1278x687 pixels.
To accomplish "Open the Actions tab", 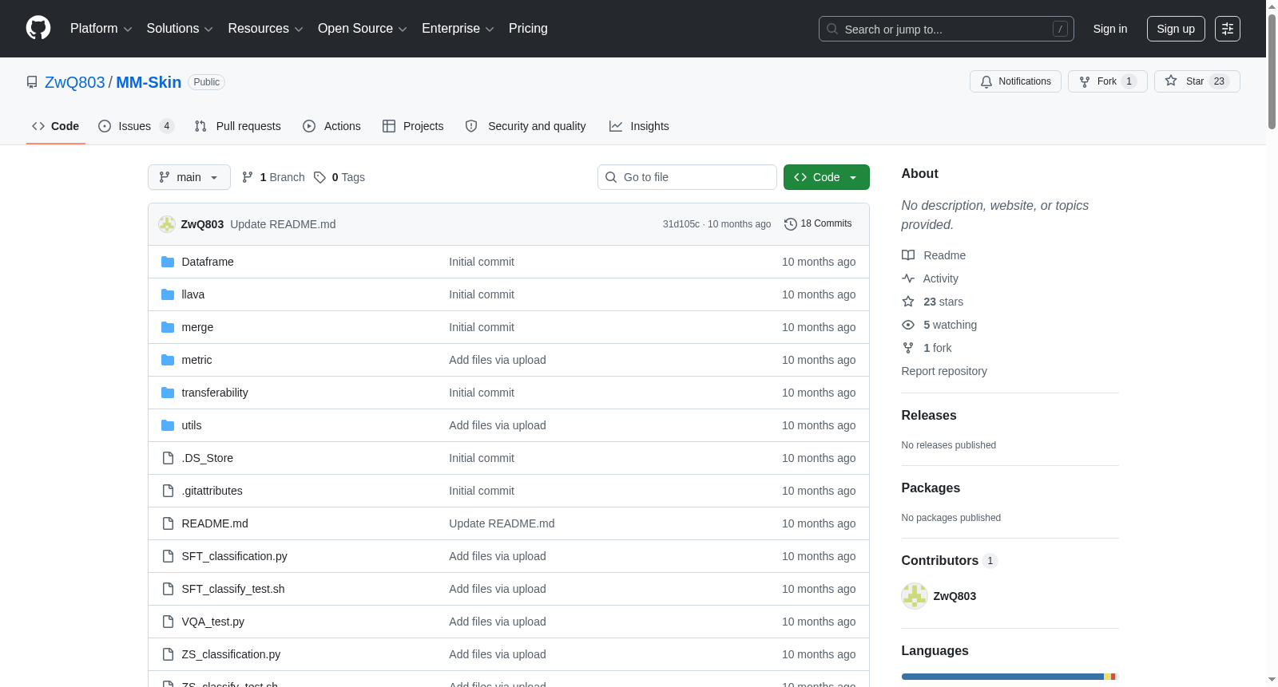I will tap(331, 126).
